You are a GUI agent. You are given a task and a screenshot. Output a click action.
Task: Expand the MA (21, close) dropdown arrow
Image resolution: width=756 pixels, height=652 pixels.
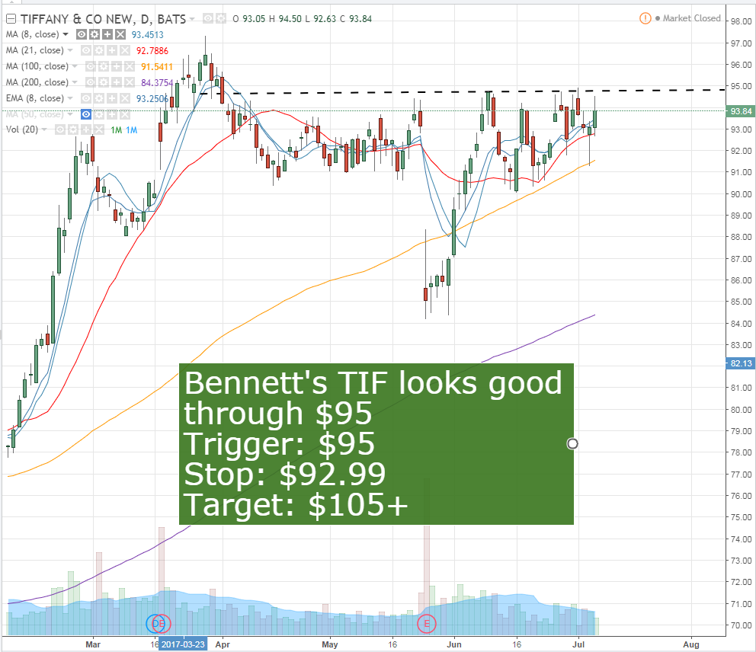tap(70, 50)
